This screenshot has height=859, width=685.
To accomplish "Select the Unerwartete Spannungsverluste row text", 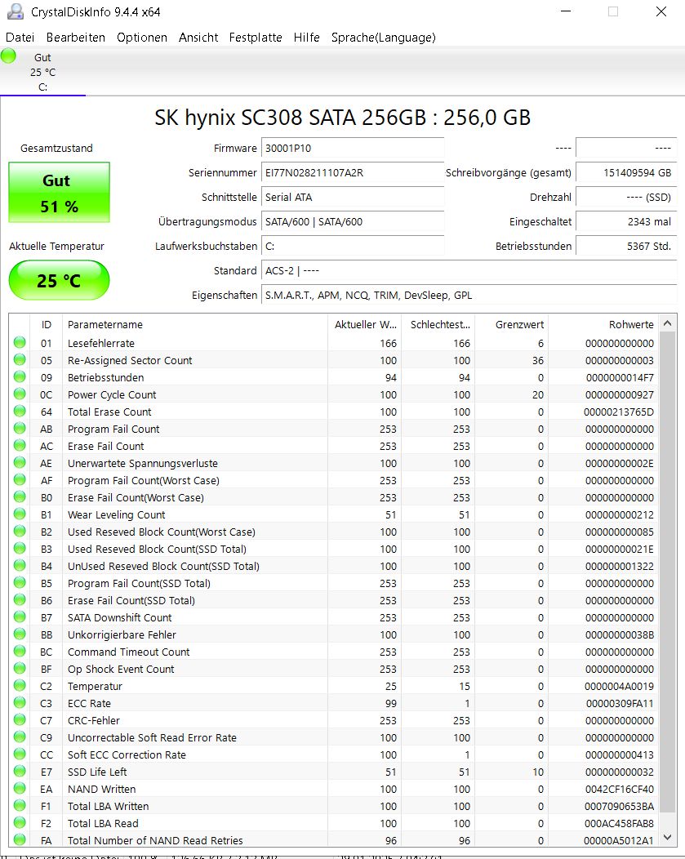I will click(x=142, y=464).
